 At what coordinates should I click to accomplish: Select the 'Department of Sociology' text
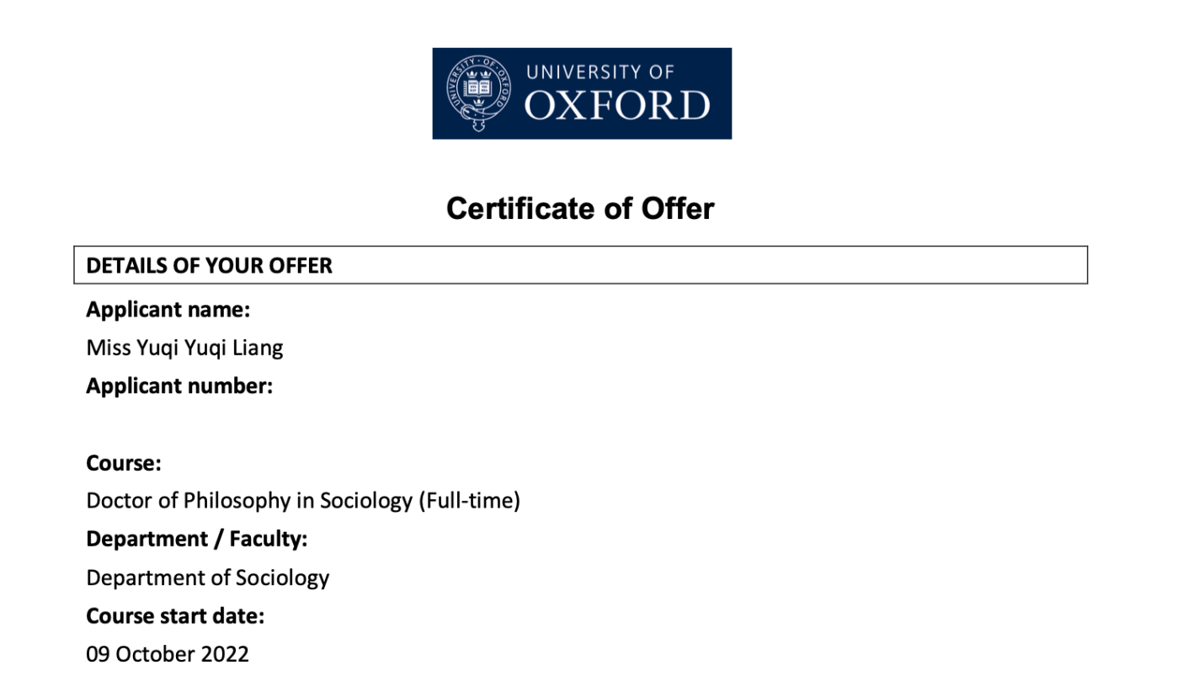pos(208,578)
